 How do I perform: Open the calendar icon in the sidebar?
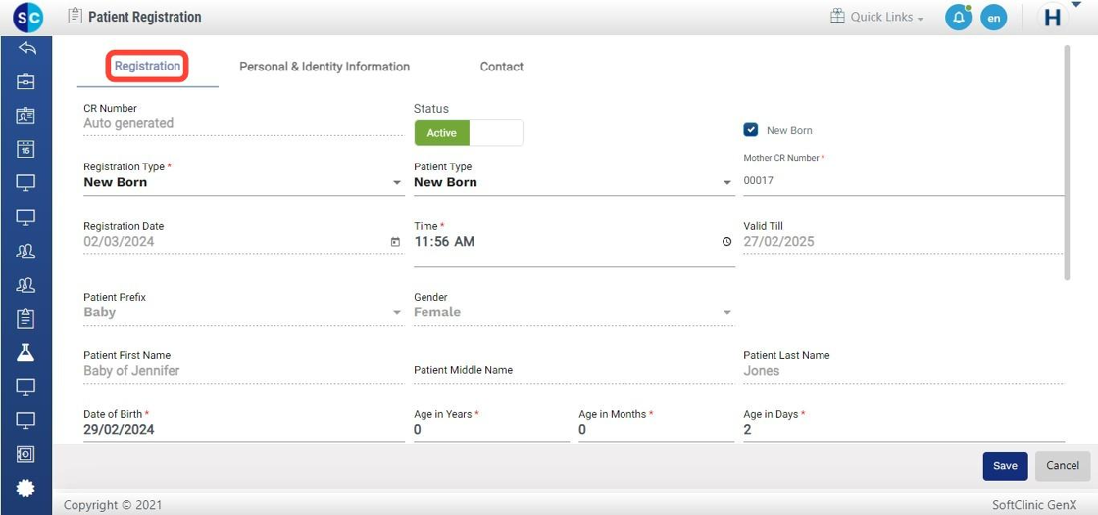[x=25, y=149]
